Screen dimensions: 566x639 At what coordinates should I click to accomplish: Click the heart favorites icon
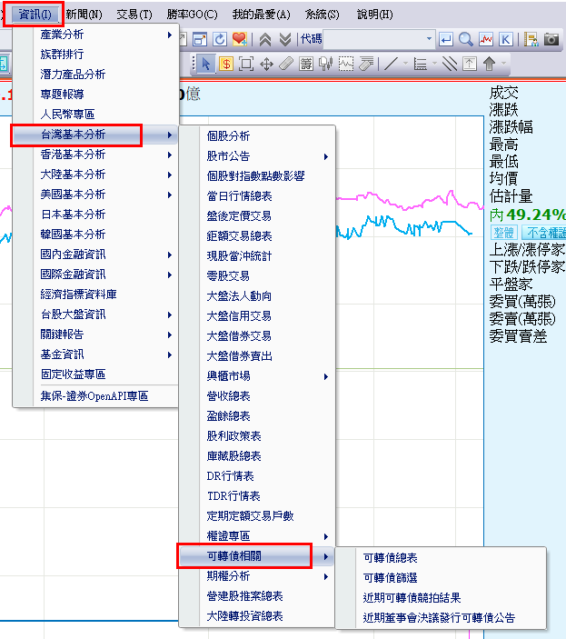(239, 39)
